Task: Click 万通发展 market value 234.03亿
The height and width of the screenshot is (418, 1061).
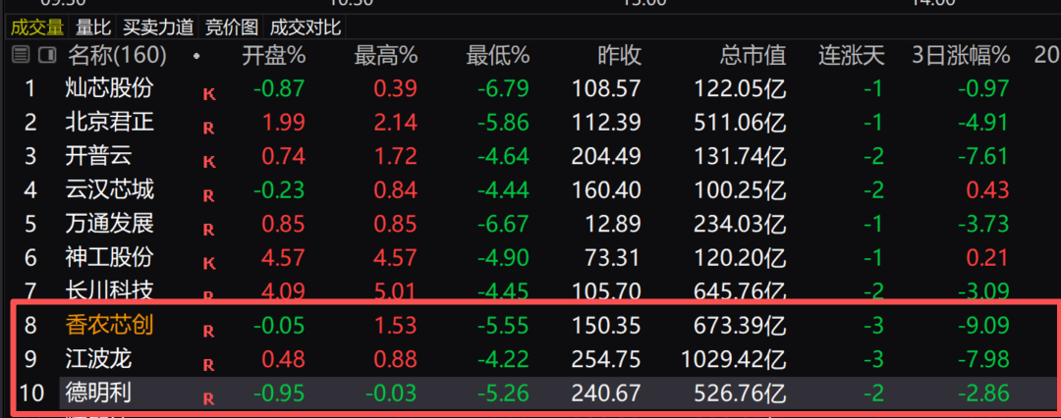Action: pos(740,224)
